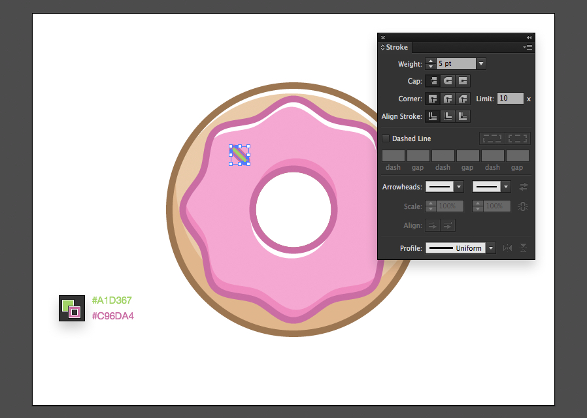The image size is (587, 418).
Task: Choose the Round Join corner option
Action: pyautogui.click(x=448, y=99)
